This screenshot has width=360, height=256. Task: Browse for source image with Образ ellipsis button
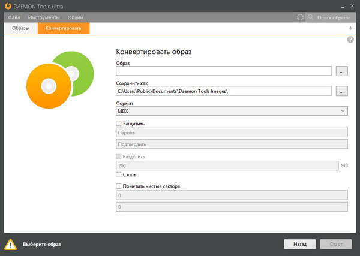point(342,71)
